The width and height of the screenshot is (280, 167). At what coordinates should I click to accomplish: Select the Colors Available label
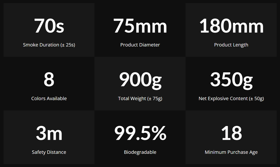click(x=49, y=99)
